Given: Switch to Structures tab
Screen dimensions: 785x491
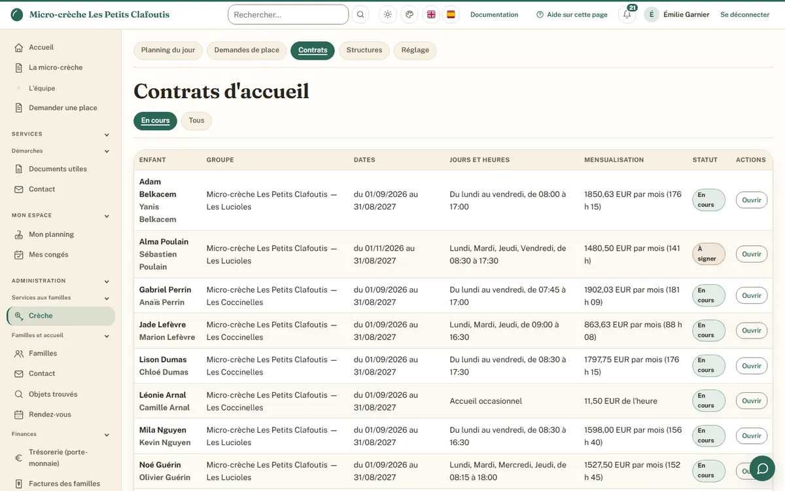Looking at the screenshot, I should (x=364, y=50).
